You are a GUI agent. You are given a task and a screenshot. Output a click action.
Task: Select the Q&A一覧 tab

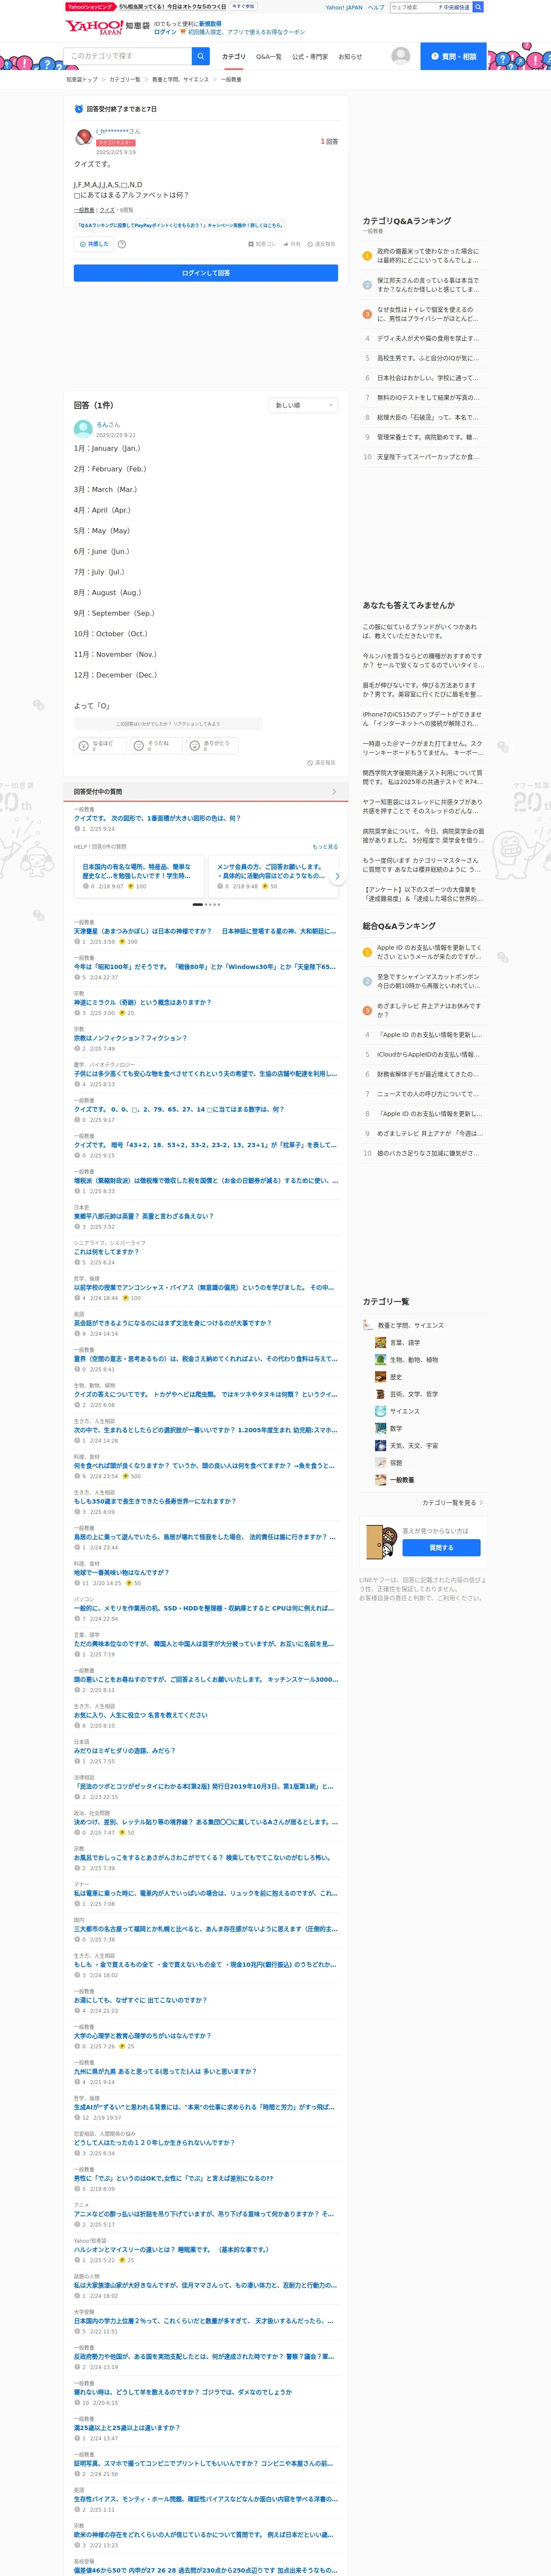(x=269, y=57)
